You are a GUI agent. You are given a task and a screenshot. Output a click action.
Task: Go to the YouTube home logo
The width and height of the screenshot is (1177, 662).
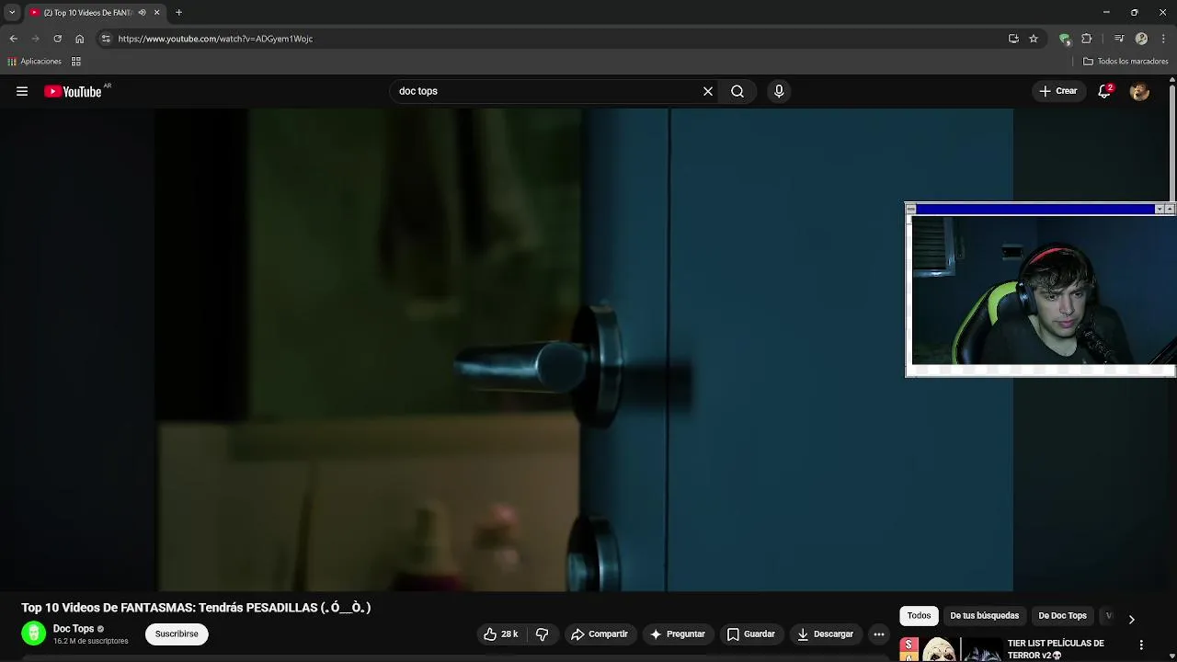coord(73,91)
